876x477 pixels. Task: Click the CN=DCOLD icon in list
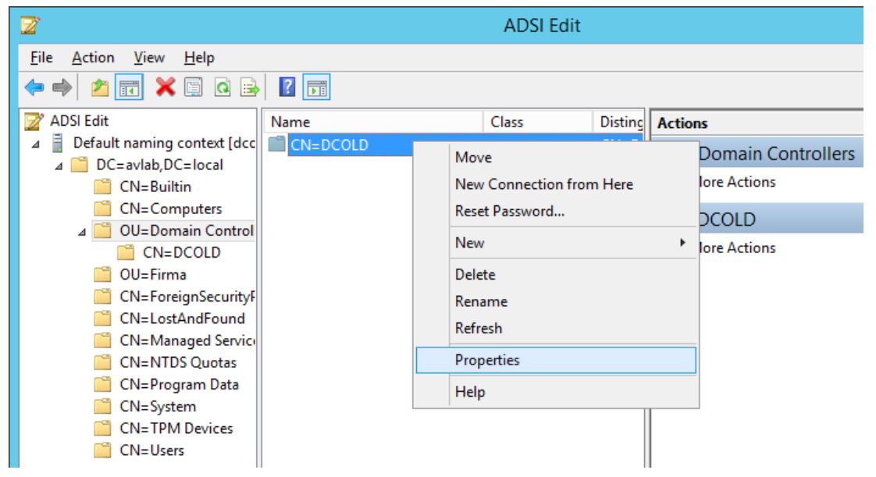point(276,144)
